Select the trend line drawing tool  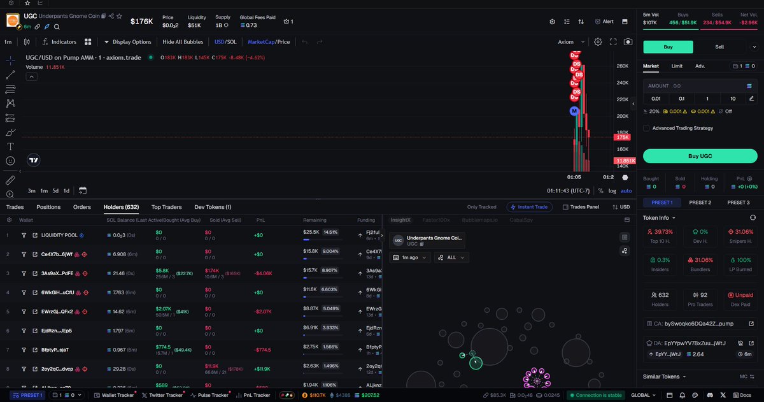10,75
